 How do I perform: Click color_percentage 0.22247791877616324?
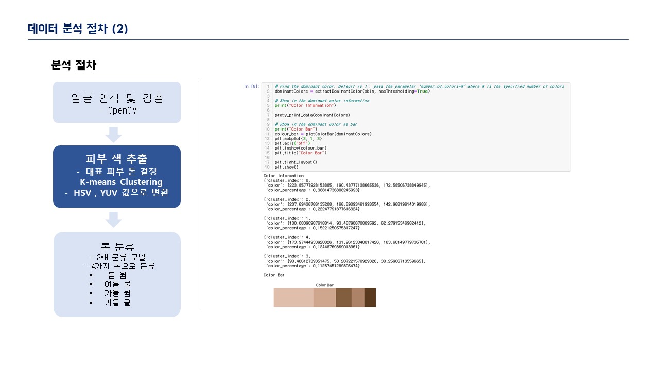[x=313, y=209]
